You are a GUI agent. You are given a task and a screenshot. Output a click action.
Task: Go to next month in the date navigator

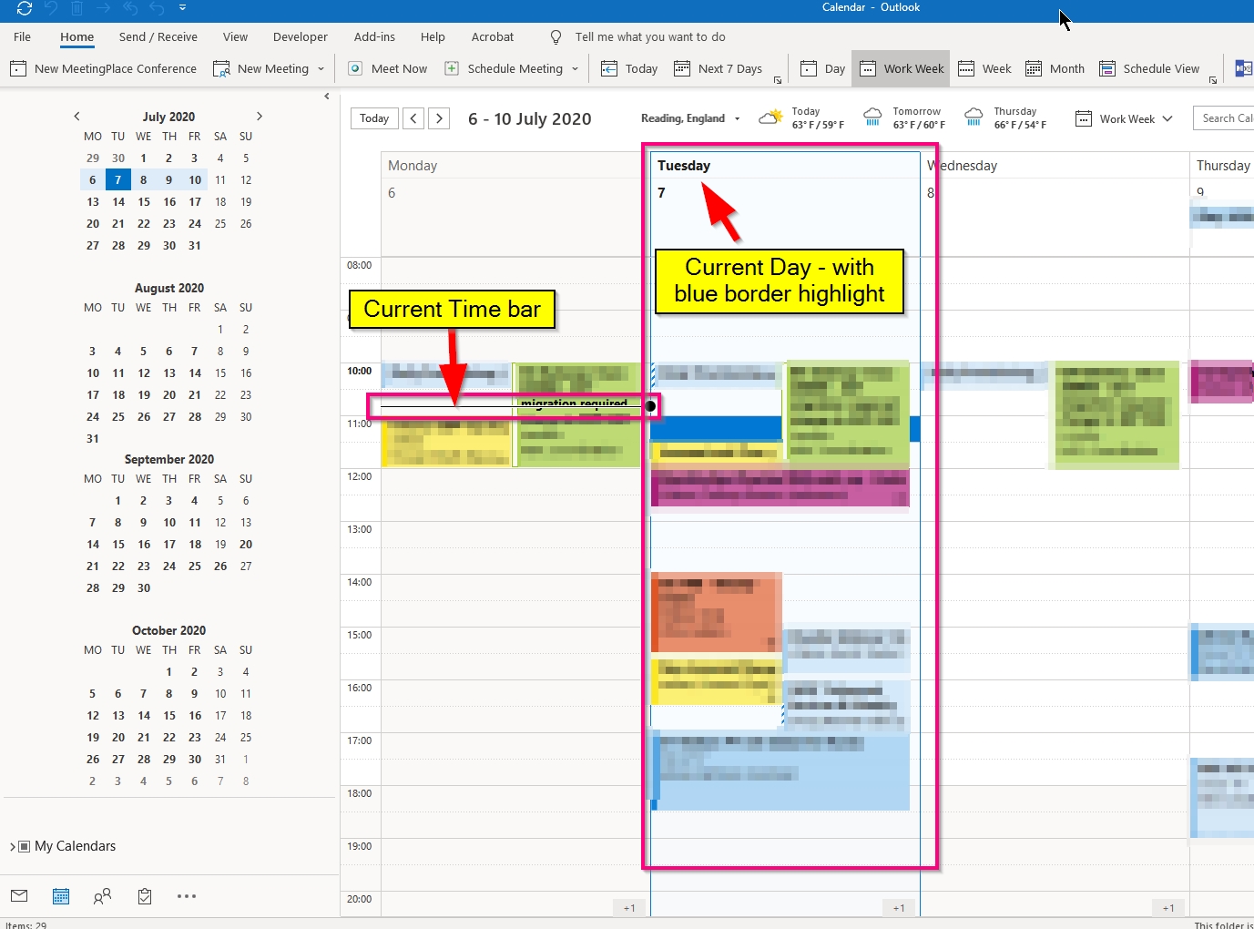point(260,117)
